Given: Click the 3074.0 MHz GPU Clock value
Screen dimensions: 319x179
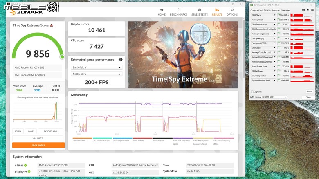Looking at the screenshot, I should 283,15.
